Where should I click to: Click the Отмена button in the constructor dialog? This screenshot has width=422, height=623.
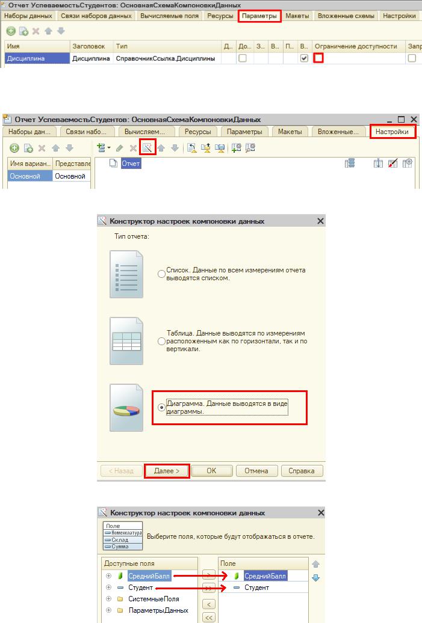pyautogui.click(x=256, y=471)
